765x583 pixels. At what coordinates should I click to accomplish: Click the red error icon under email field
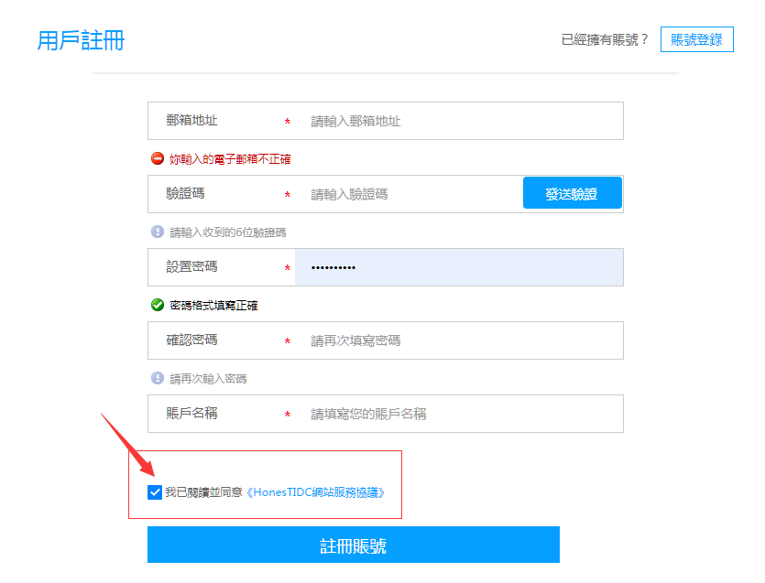(158, 158)
